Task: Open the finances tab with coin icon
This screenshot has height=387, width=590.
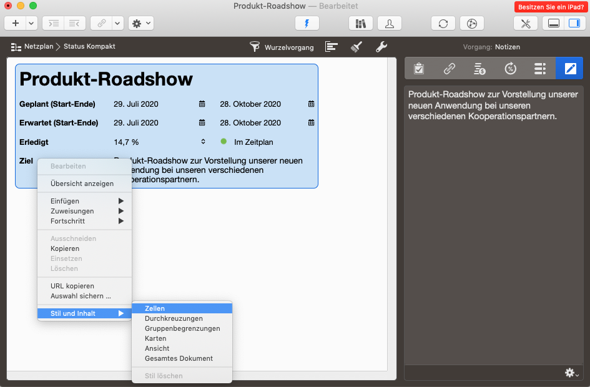Action: coord(479,69)
